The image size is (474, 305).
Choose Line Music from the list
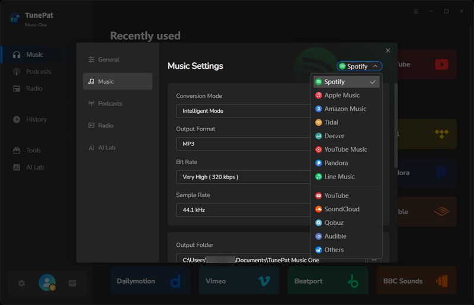pos(346,177)
